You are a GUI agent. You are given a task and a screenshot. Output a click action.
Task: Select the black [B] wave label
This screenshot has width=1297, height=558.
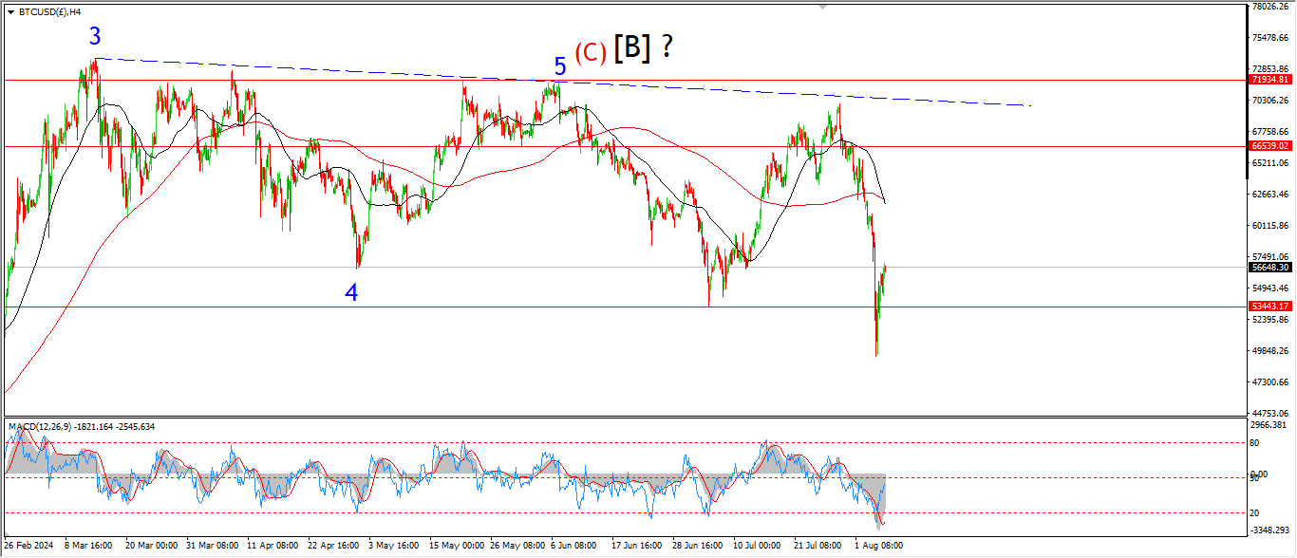[x=632, y=48]
